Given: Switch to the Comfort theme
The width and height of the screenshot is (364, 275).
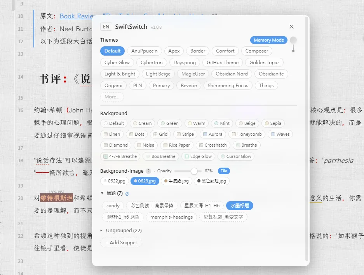Looking at the screenshot, I should pos(225,51).
